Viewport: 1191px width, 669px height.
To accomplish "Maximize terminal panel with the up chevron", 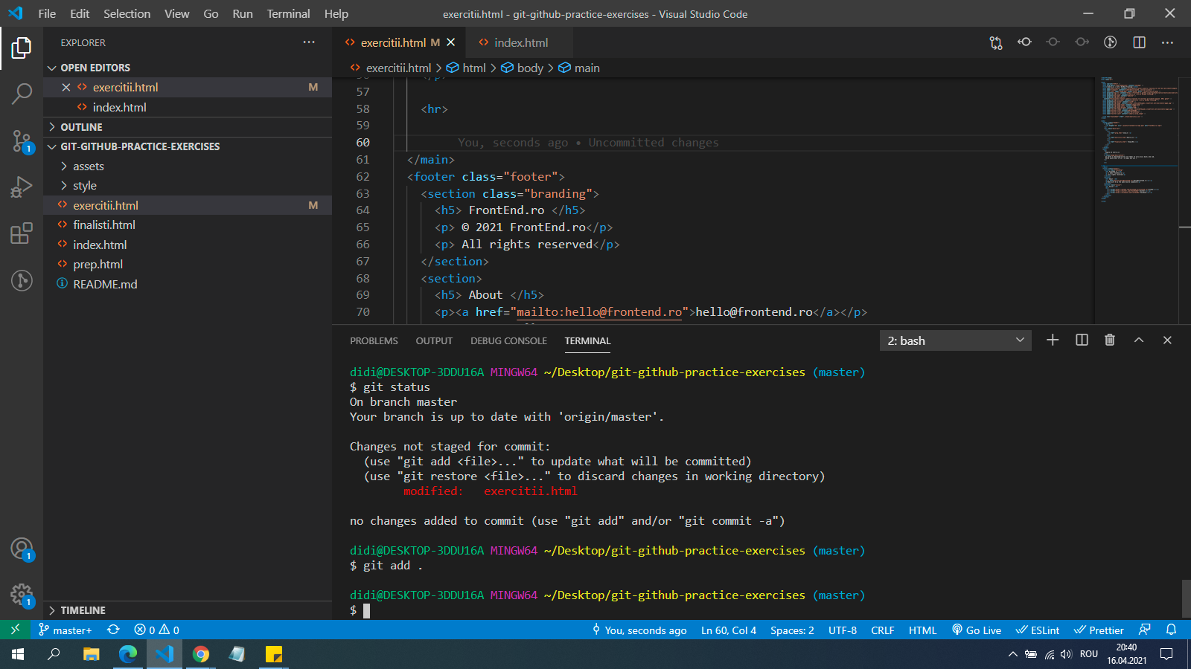I will (x=1138, y=340).
